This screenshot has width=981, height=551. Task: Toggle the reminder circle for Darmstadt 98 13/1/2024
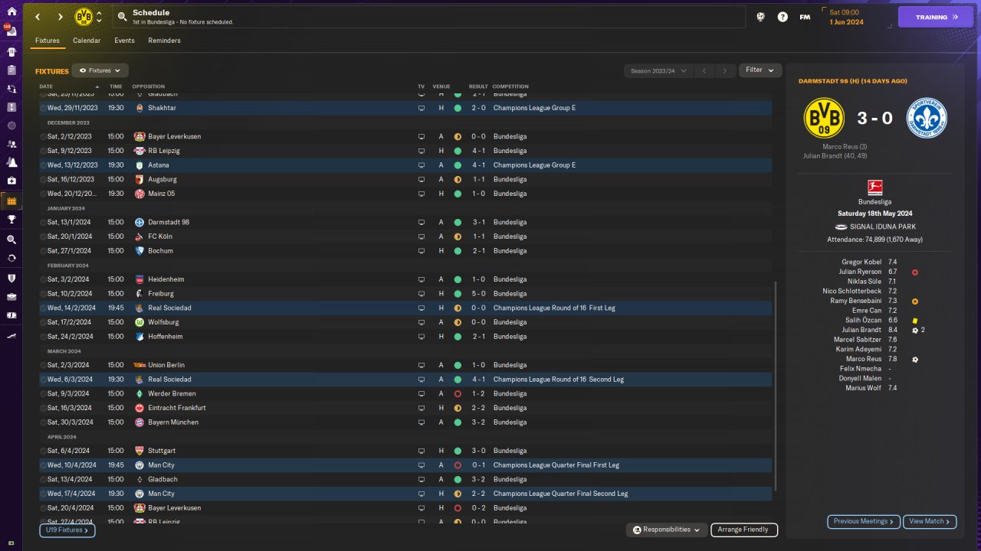coord(43,222)
